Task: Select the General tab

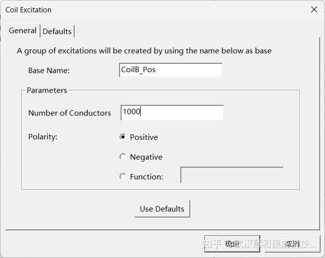Action: coord(23,31)
